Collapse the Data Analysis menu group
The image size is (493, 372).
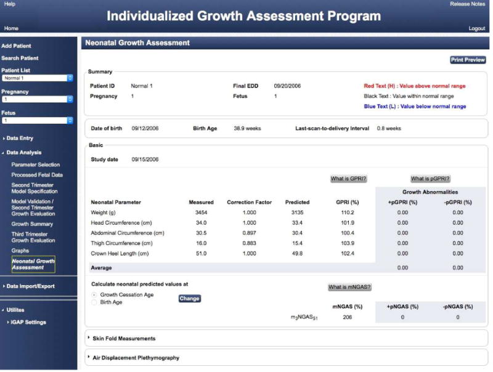tap(23, 152)
